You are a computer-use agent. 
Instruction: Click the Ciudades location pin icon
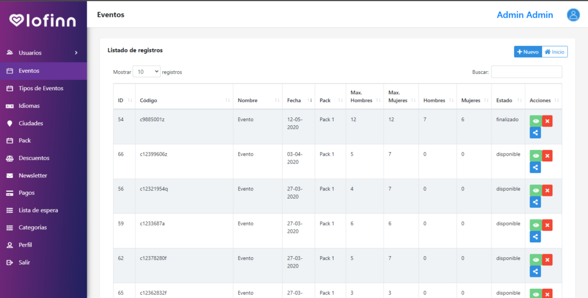coord(10,123)
